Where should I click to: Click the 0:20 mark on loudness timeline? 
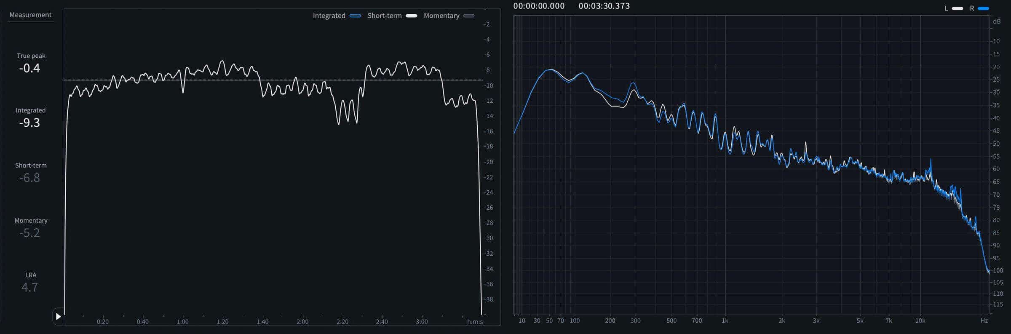(103, 322)
